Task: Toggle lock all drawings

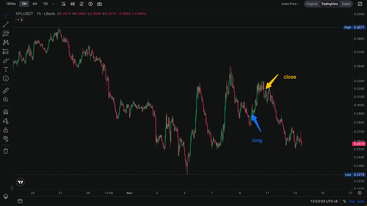Action: coord(6,130)
